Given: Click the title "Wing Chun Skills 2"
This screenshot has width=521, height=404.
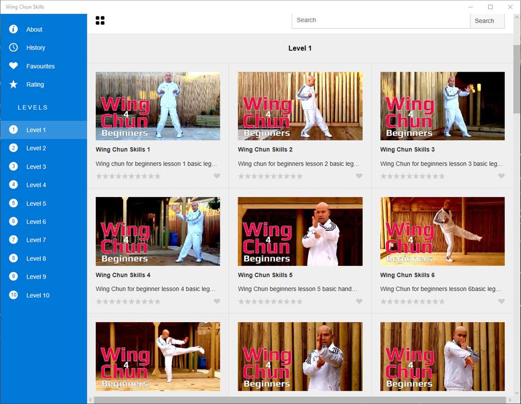Looking at the screenshot, I should pos(265,150).
